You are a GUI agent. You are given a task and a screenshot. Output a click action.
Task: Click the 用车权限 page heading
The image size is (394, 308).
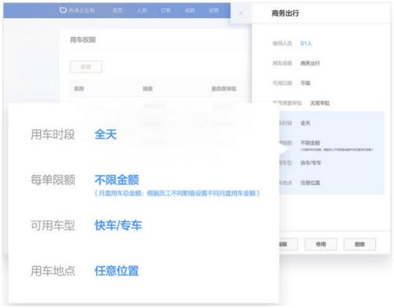[x=83, y=40]
